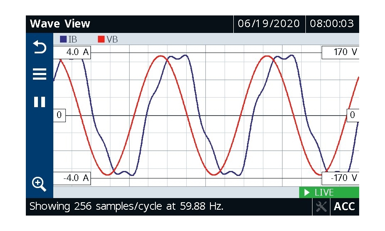The width and height of the screenshot is (385, 231).
Task: Click the red VB legend swatch
Action: click(x=101, y=39)
